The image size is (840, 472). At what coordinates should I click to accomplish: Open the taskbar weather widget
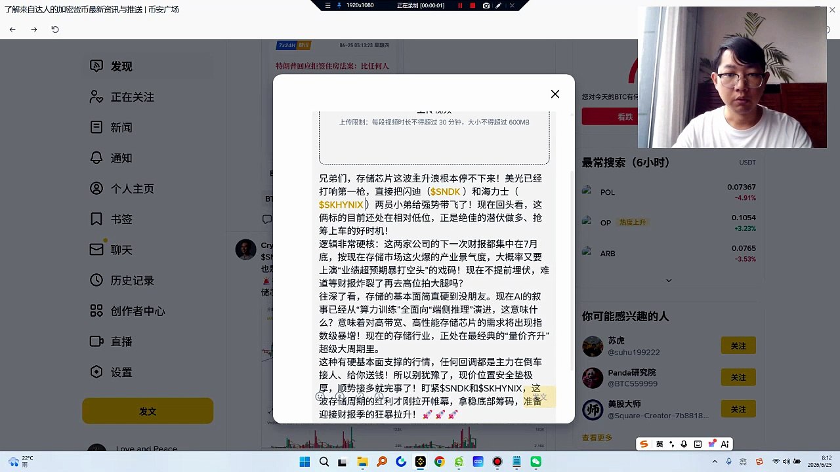20,462
